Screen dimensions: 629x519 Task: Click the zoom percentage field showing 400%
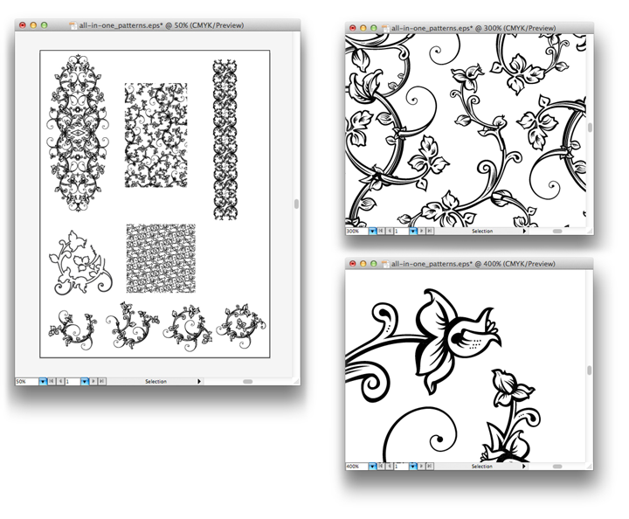355,467
